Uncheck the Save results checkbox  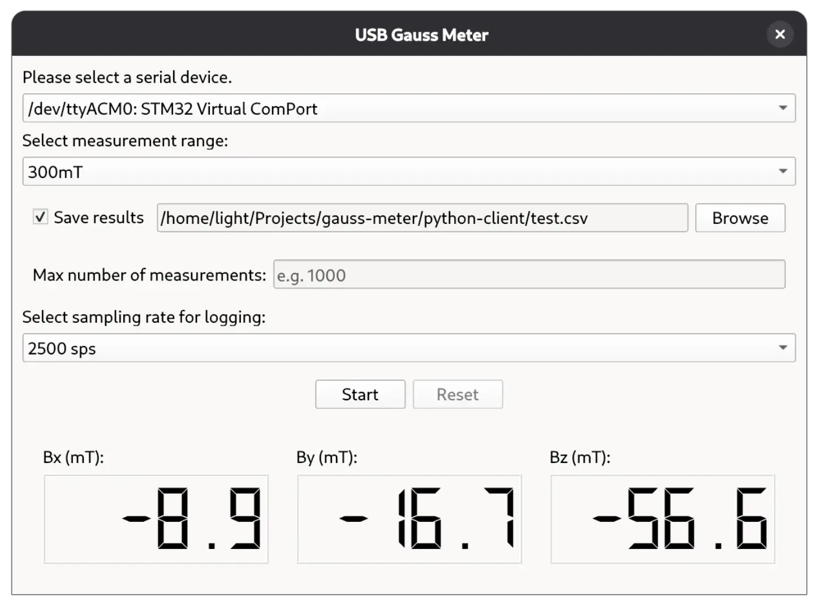point(40,218)
